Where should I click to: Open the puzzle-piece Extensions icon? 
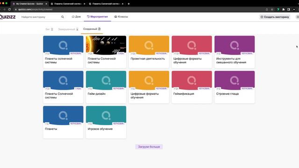tap(284, 9)
